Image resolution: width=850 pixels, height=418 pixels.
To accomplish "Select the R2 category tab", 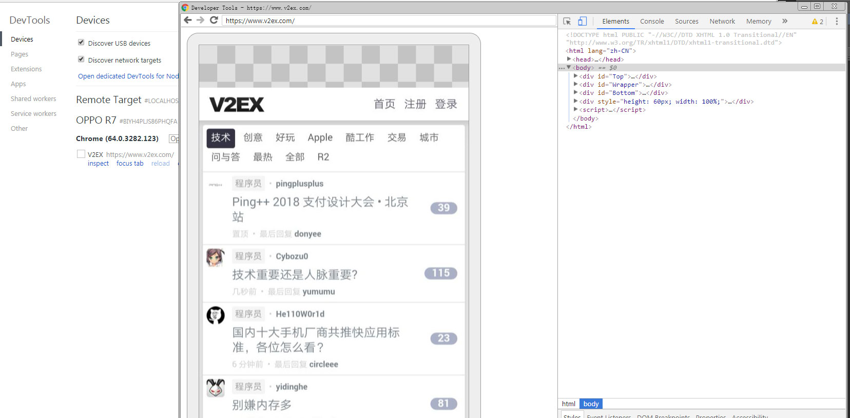I will tap(323, 157).
